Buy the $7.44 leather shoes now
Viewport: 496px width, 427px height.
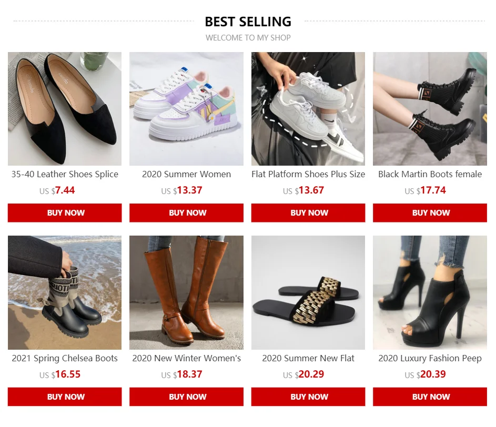coord(65,213)
